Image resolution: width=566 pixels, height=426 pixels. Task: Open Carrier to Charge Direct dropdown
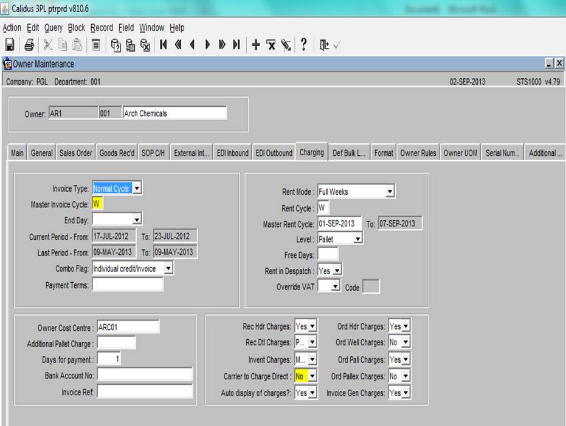(312, 376)
